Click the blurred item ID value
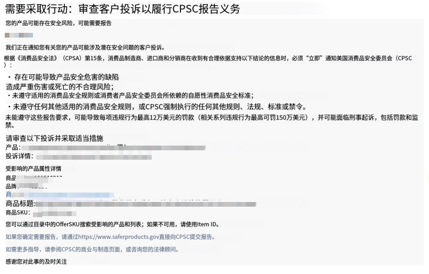The width and height of the screenshot is (429, 274). 39,178
